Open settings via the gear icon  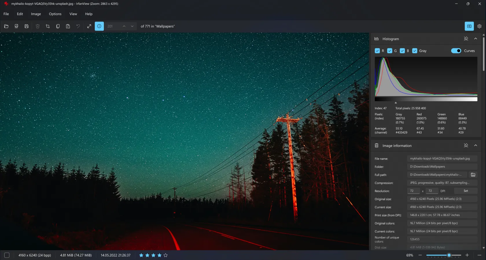(x=479, y=26)
